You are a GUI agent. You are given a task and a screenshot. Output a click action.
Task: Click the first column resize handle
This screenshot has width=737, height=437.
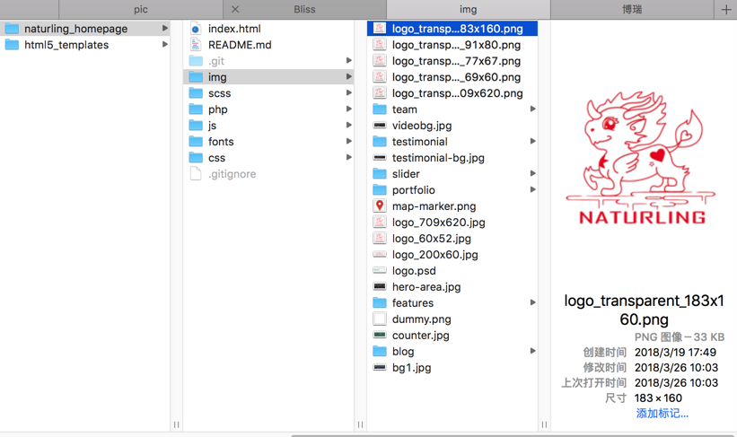(176, 424)
